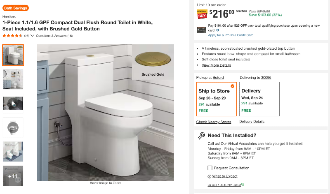Open Questions & Answers (16)
The image size is (330, 194).
point(54,36)
